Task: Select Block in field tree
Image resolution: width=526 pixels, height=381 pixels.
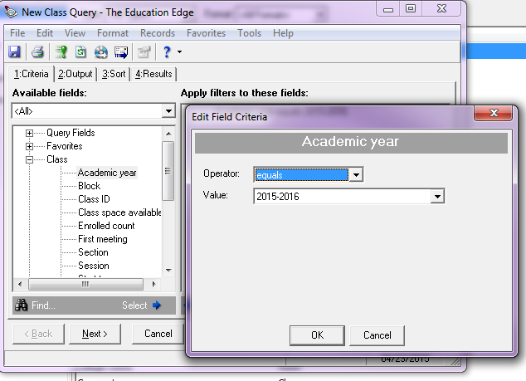Action: point(90,186)
